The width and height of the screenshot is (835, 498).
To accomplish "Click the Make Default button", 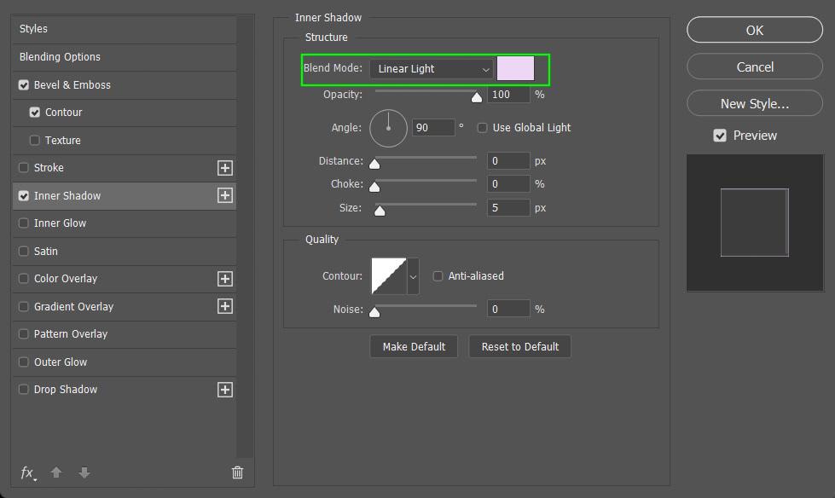I will (x=414, y=347).
